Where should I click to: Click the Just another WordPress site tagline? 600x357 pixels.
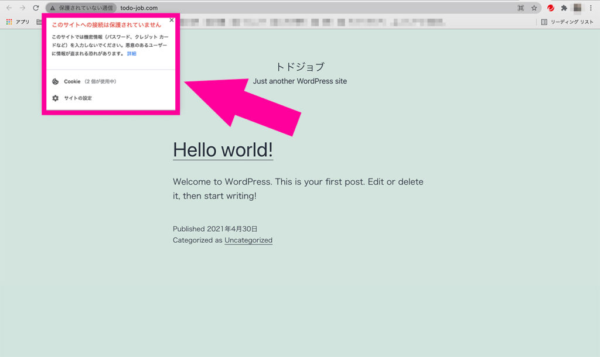(x=300, y=81)
